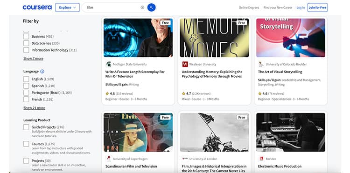Check the Business filter checkbox

[x=26, y=36]
